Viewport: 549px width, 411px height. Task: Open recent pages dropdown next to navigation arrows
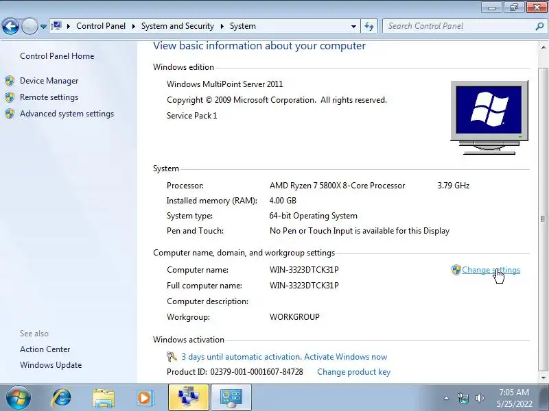tap(43, 27)
